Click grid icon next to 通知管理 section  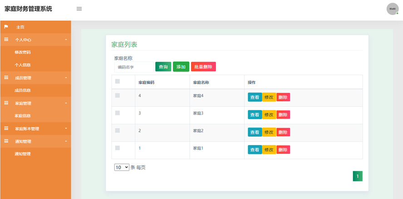click(6, 141)
